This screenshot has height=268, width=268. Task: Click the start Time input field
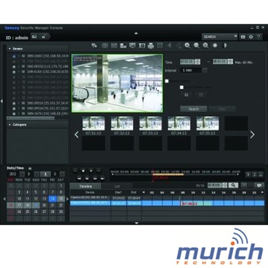click(x=187, y=62)
